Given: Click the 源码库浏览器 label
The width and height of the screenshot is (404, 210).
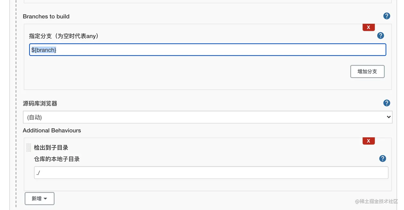Looking at the screenshot, I should [40, 104].
